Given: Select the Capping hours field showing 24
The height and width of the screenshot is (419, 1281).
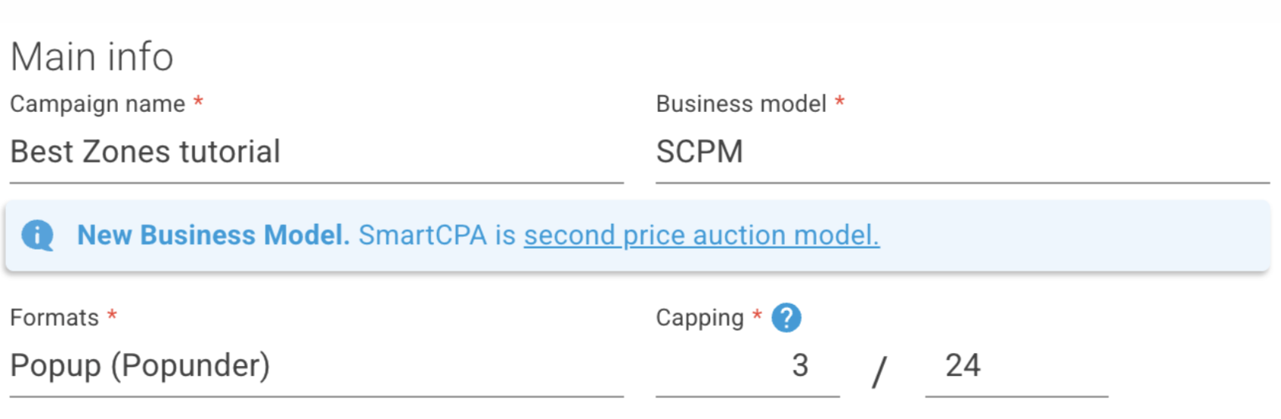Looking at the screenshot, I should click(x=1016, y=366).
